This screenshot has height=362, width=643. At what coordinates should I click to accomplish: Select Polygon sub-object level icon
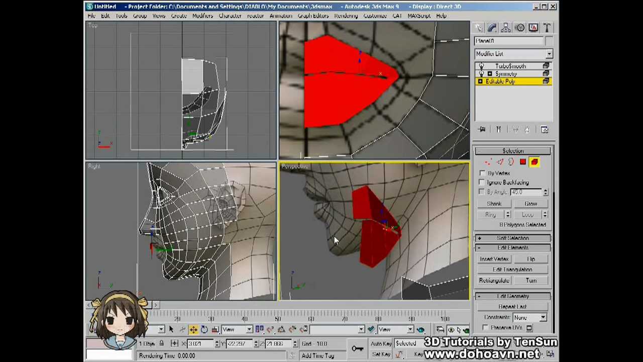pos(522,162)
